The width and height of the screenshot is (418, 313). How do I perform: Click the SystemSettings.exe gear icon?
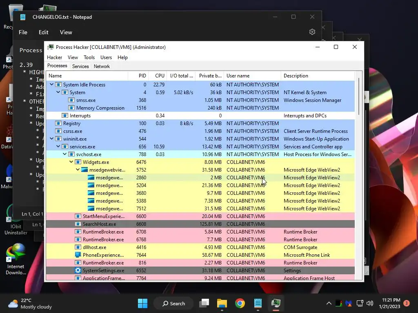(x=78, y=271)
